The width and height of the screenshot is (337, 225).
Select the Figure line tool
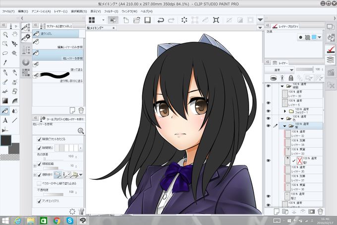14,120
